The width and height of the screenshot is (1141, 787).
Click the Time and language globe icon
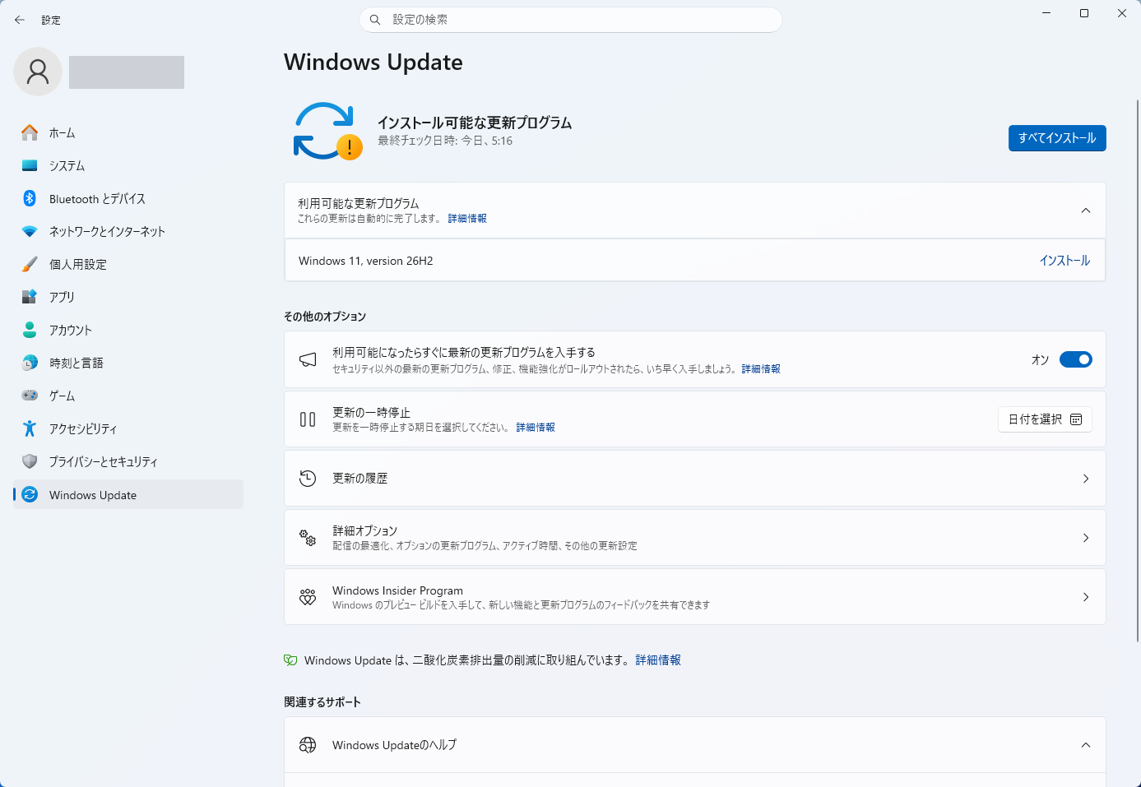tap(30, 363)
